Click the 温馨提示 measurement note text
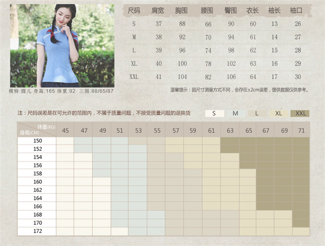 [x=240, y=90]
